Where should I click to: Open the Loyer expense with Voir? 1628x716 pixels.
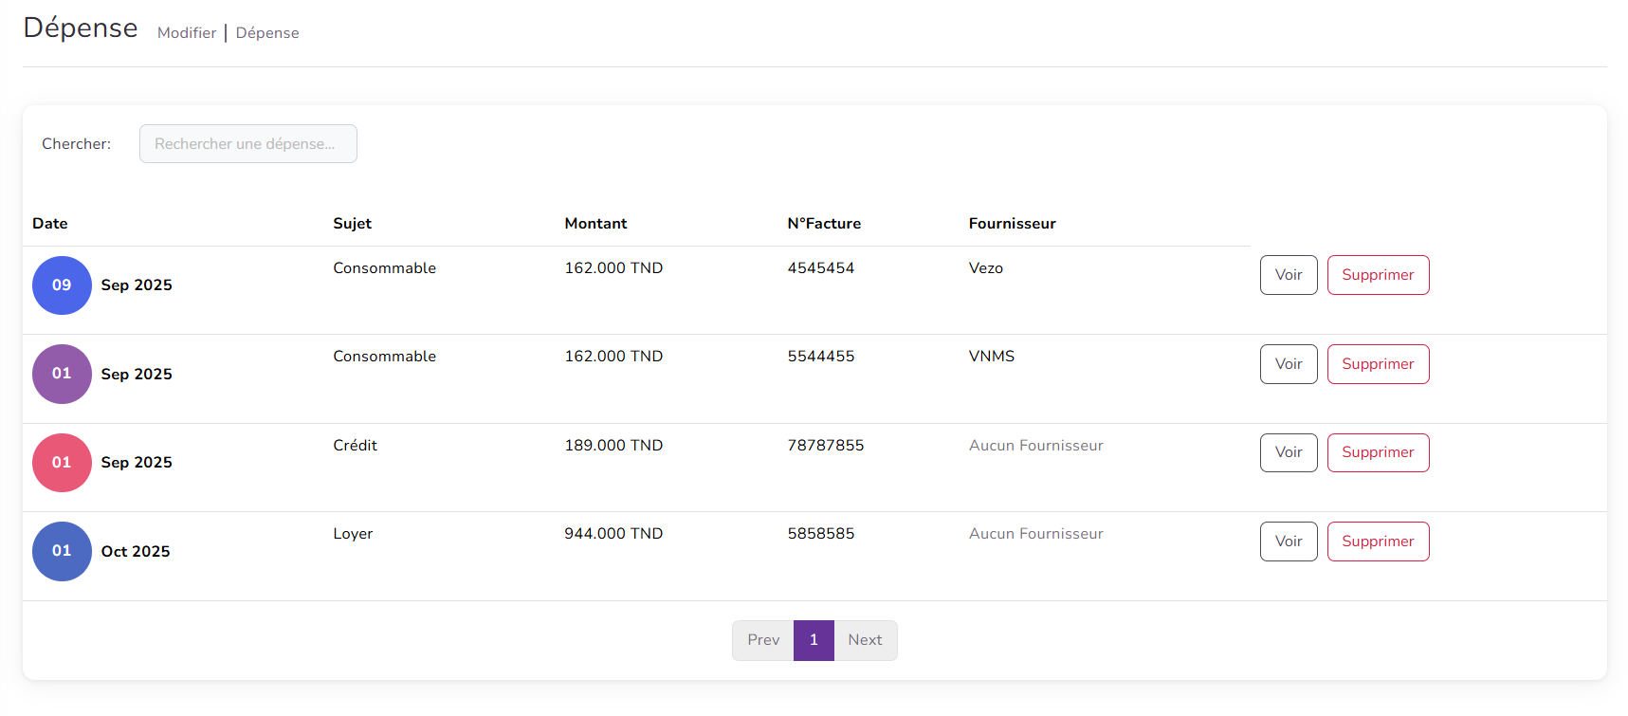pos(1288,542)
